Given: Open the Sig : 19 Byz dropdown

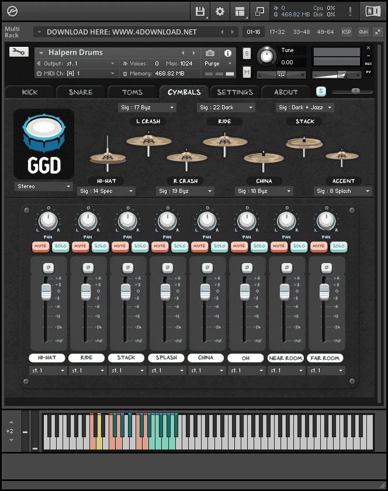Looking at the screenshot, I should 185,191.
